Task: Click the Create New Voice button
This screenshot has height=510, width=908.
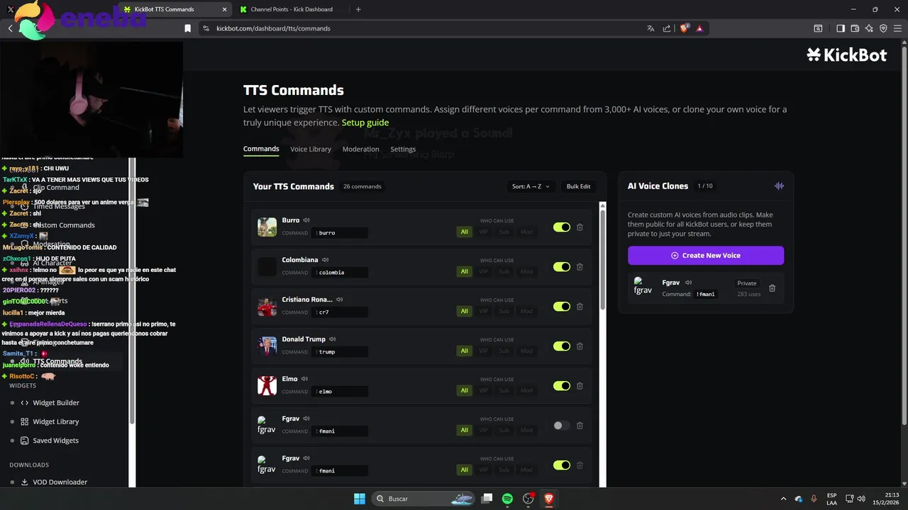Action: (706, 255)
